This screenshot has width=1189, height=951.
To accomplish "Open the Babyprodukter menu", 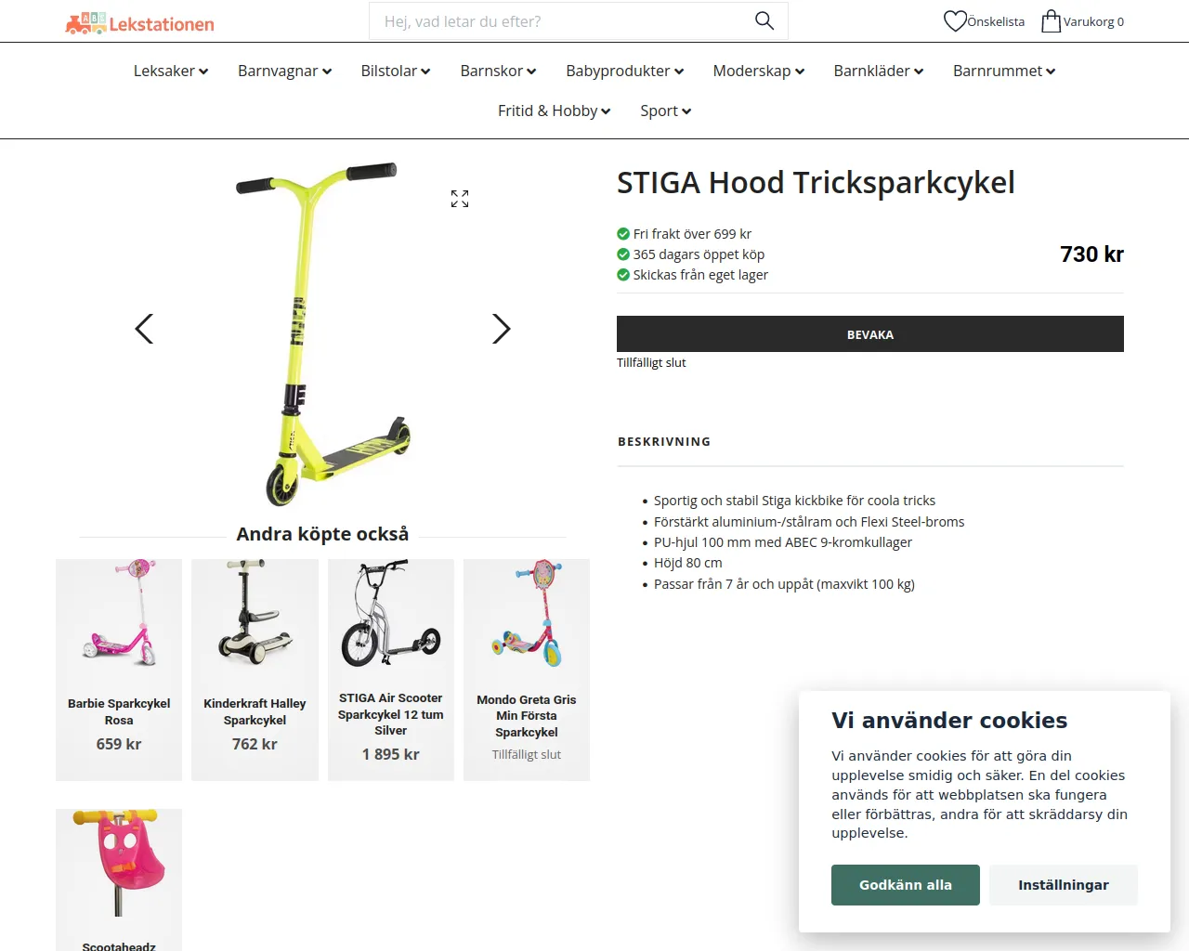I will [x=624, y=71].
